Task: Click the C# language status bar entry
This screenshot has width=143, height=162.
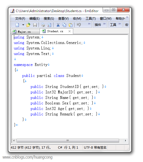Action: coord(60,148)
